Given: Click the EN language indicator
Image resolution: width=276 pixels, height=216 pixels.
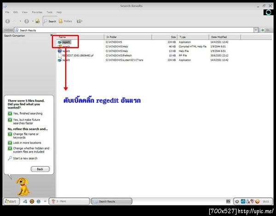Looking at the screenshot, I should (x=228, y=201).
